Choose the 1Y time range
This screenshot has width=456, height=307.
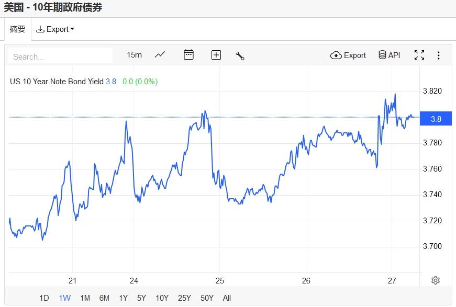(x=123, y=298)
